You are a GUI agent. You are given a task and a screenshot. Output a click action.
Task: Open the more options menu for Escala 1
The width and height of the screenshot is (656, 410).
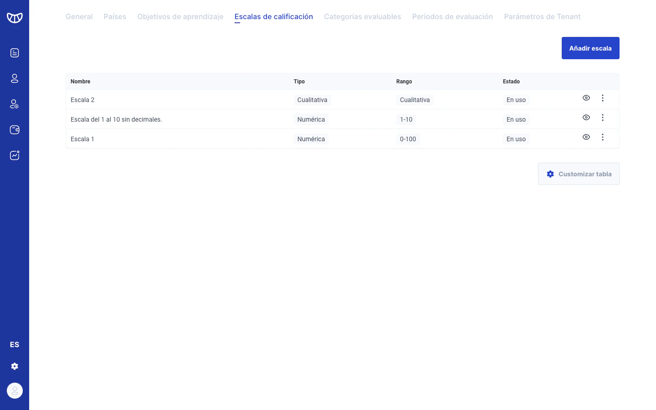tap(603, 137)
